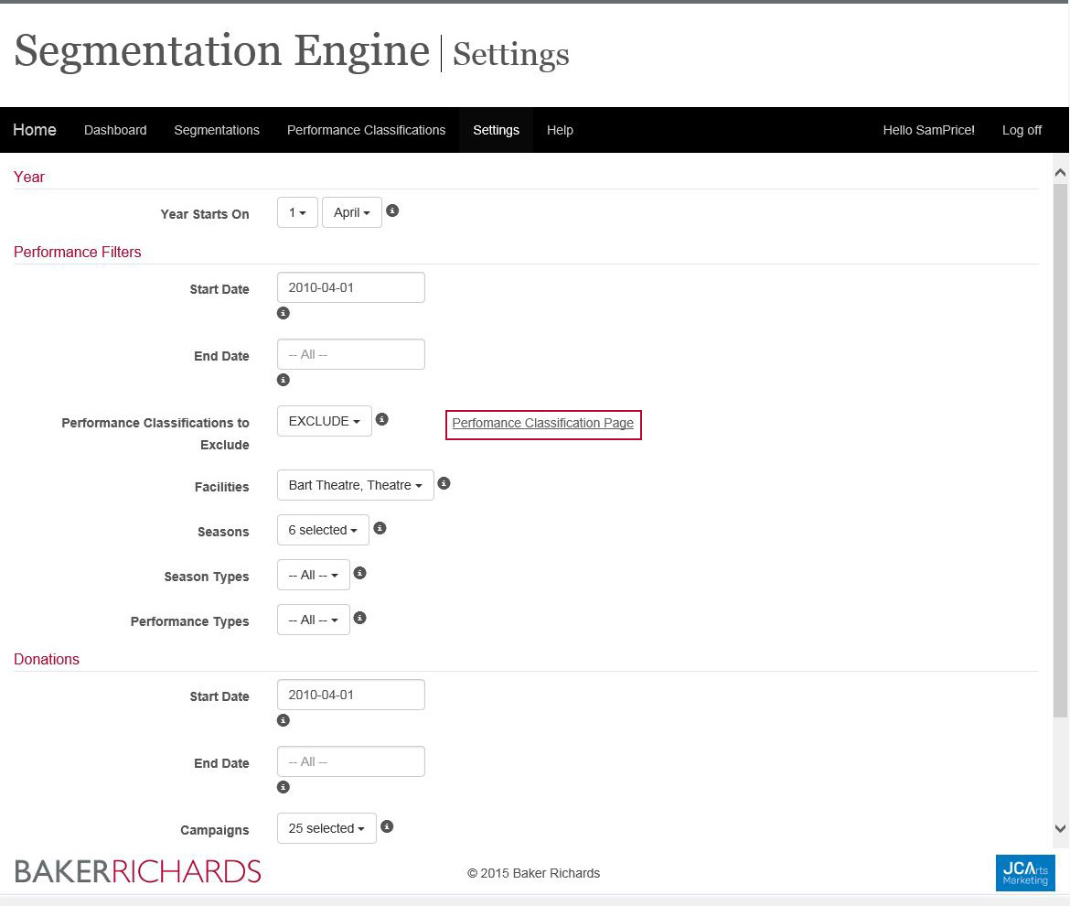Expand the Campaigns 25 selected dropdown
Image resolution: width=1070 pixels, height=906 pixels.
[326, 828]
